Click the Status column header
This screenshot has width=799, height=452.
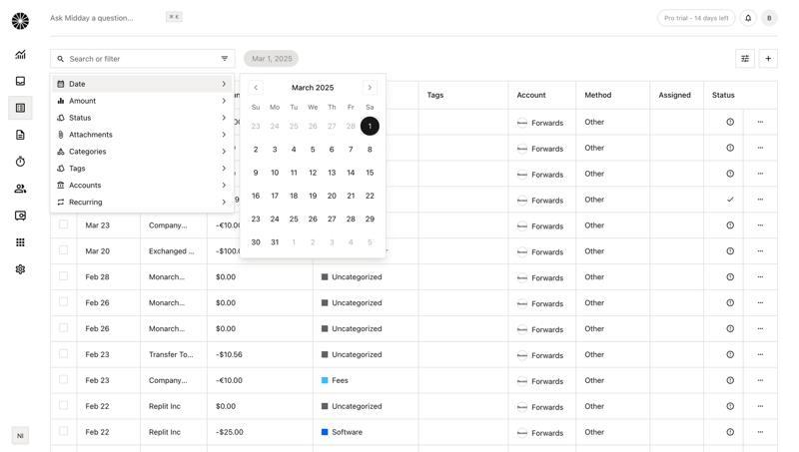[723, 95]
